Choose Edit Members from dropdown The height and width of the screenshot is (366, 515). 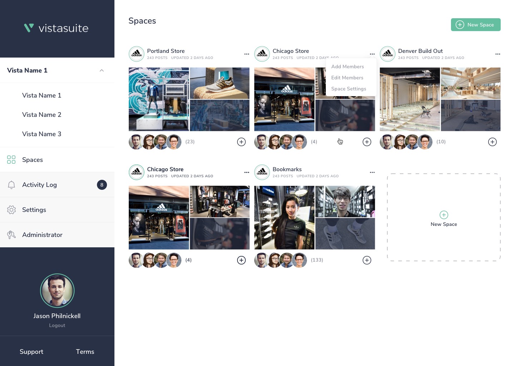[x=347, y=78]
